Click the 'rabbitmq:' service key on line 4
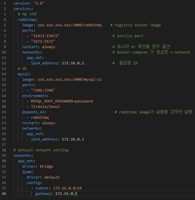Screen dimensions: 195x200 [x=27, y=20]
